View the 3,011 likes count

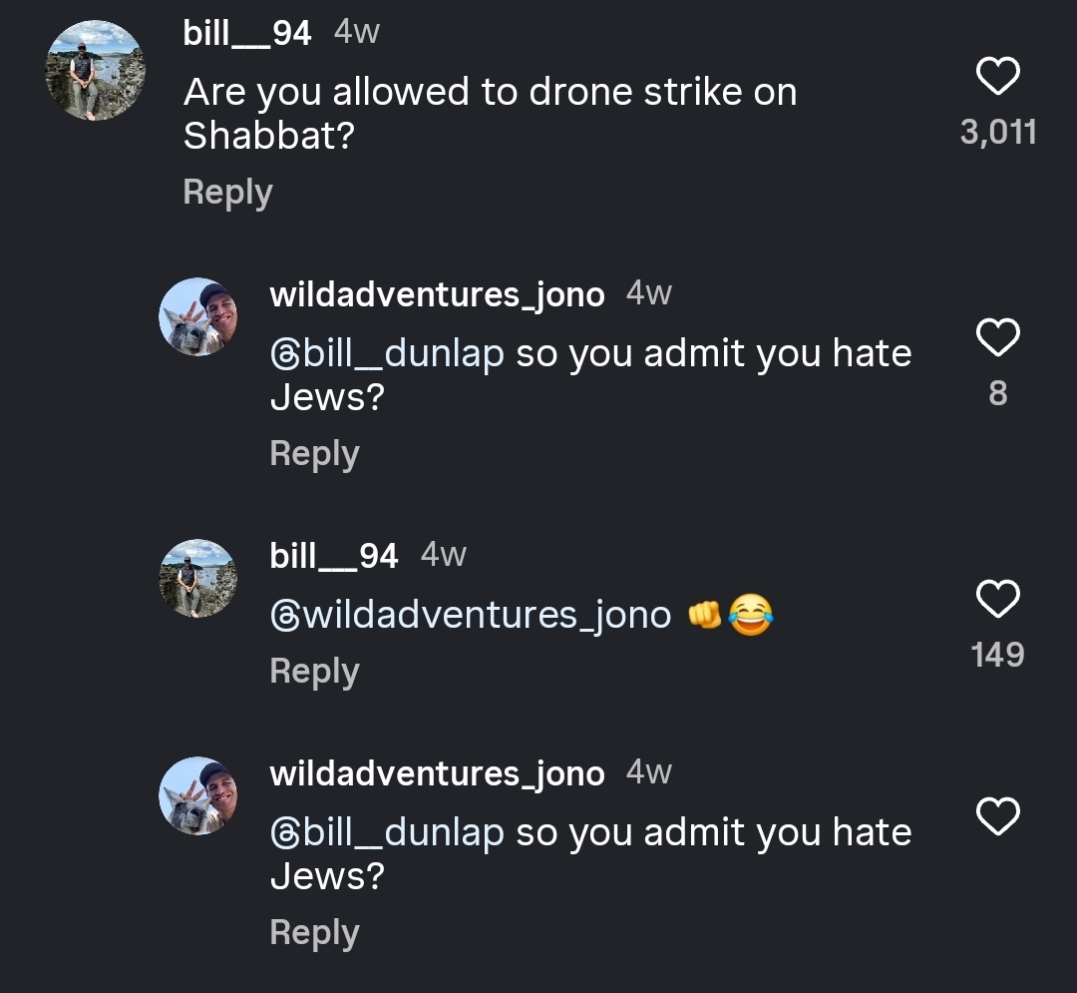(998, 132)
